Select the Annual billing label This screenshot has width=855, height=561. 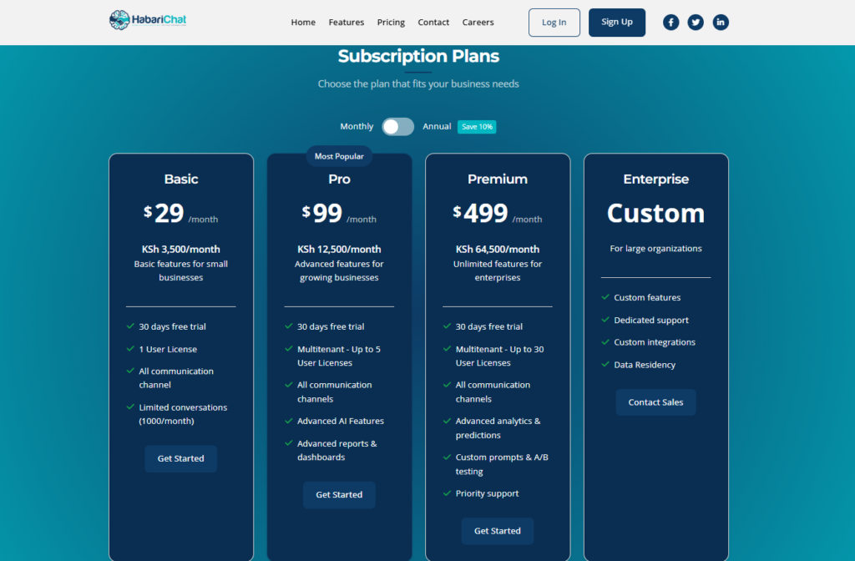[437, 127]
